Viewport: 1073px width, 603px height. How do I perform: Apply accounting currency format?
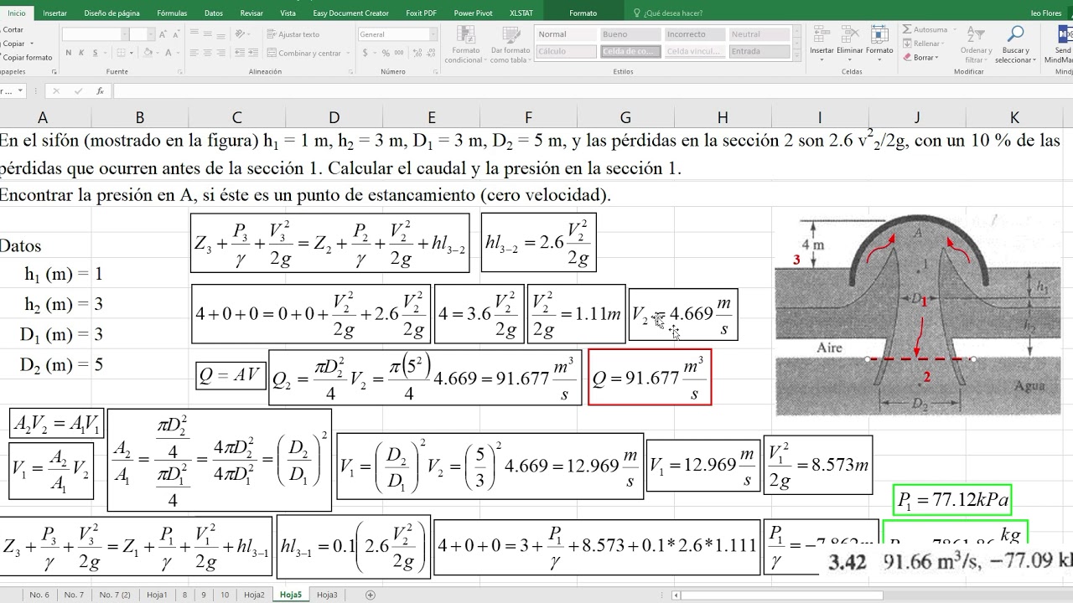tap(366, 53)
